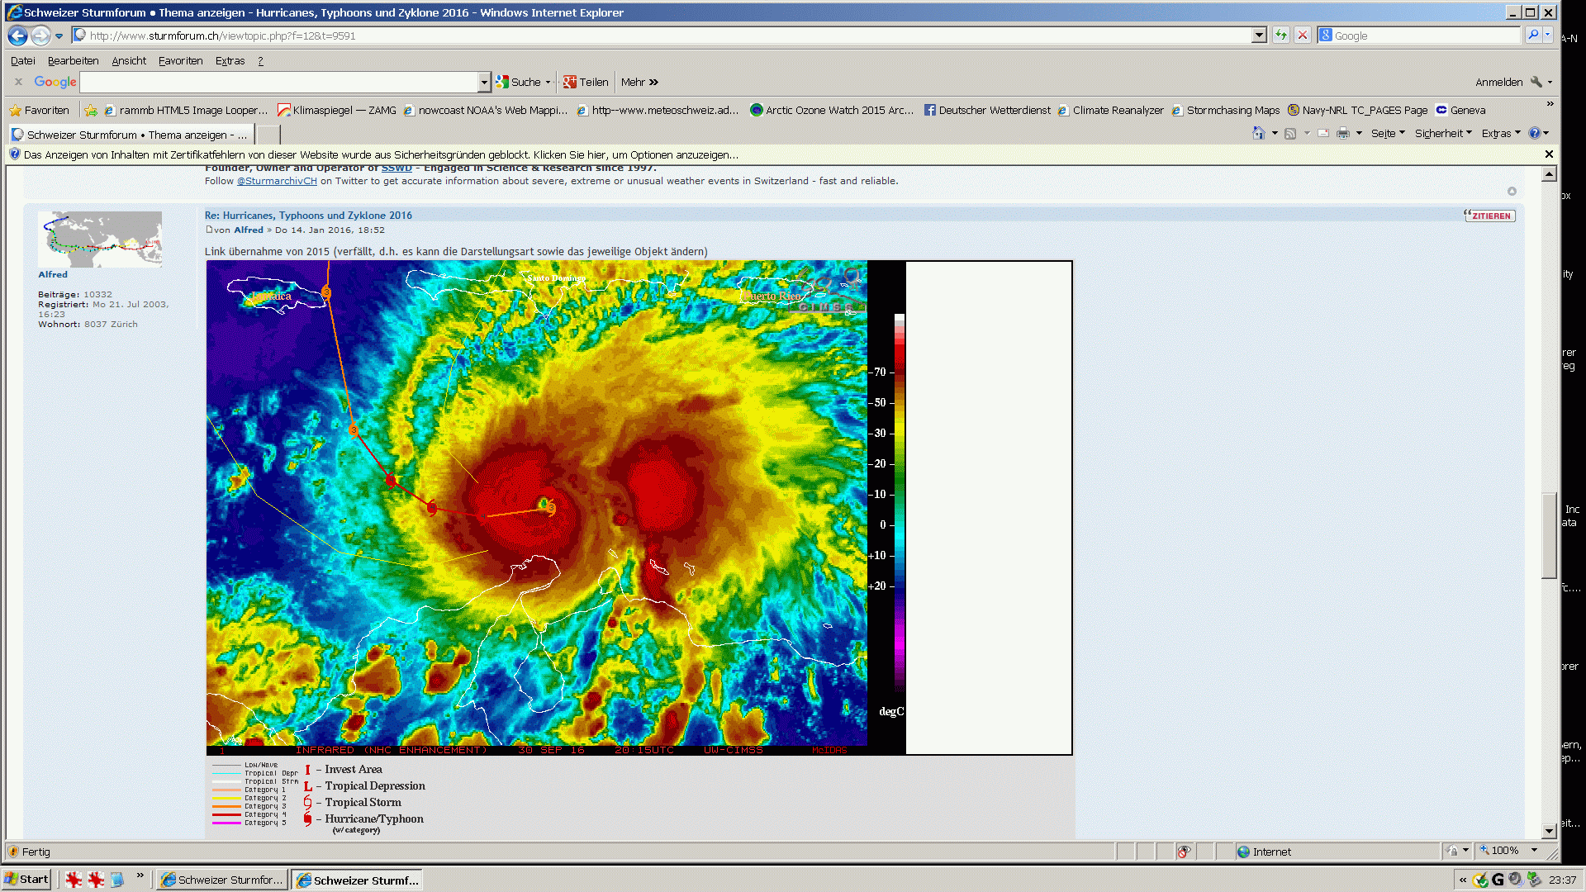Click the green refresh page icon
The height and width of the screenshot is (892, 1586).
tap(1280, 35)
